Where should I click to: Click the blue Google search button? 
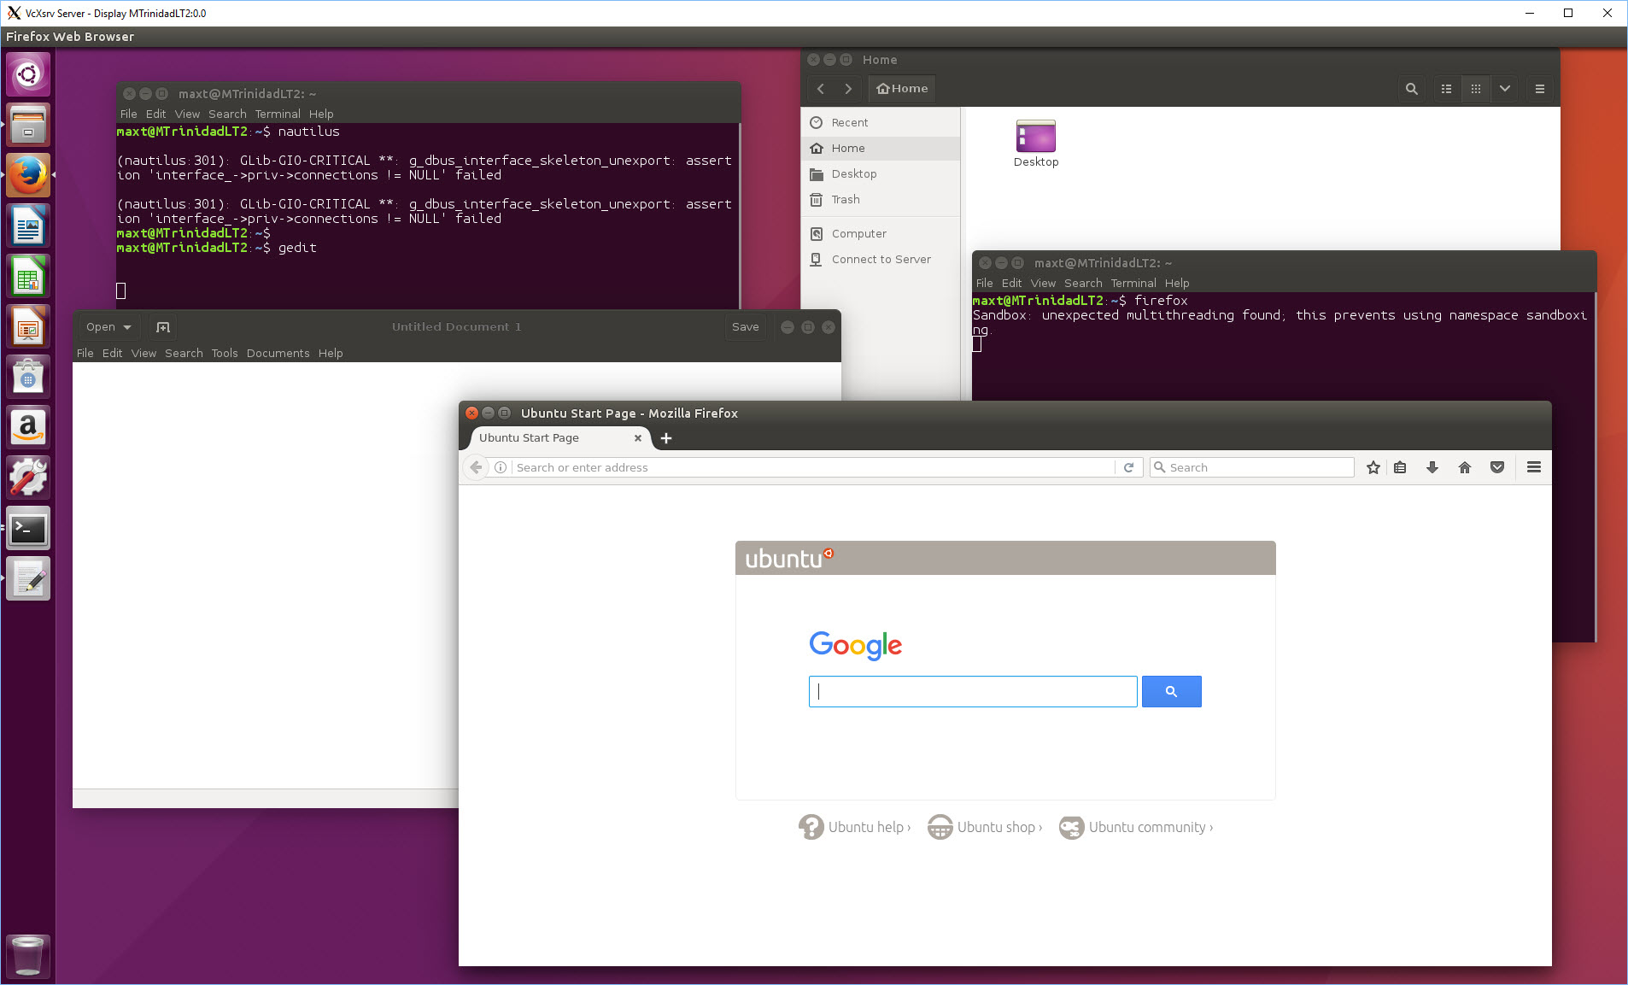click(1171, 692)
